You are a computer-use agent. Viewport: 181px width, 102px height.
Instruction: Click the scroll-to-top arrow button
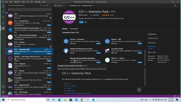(x=139, y=90)
